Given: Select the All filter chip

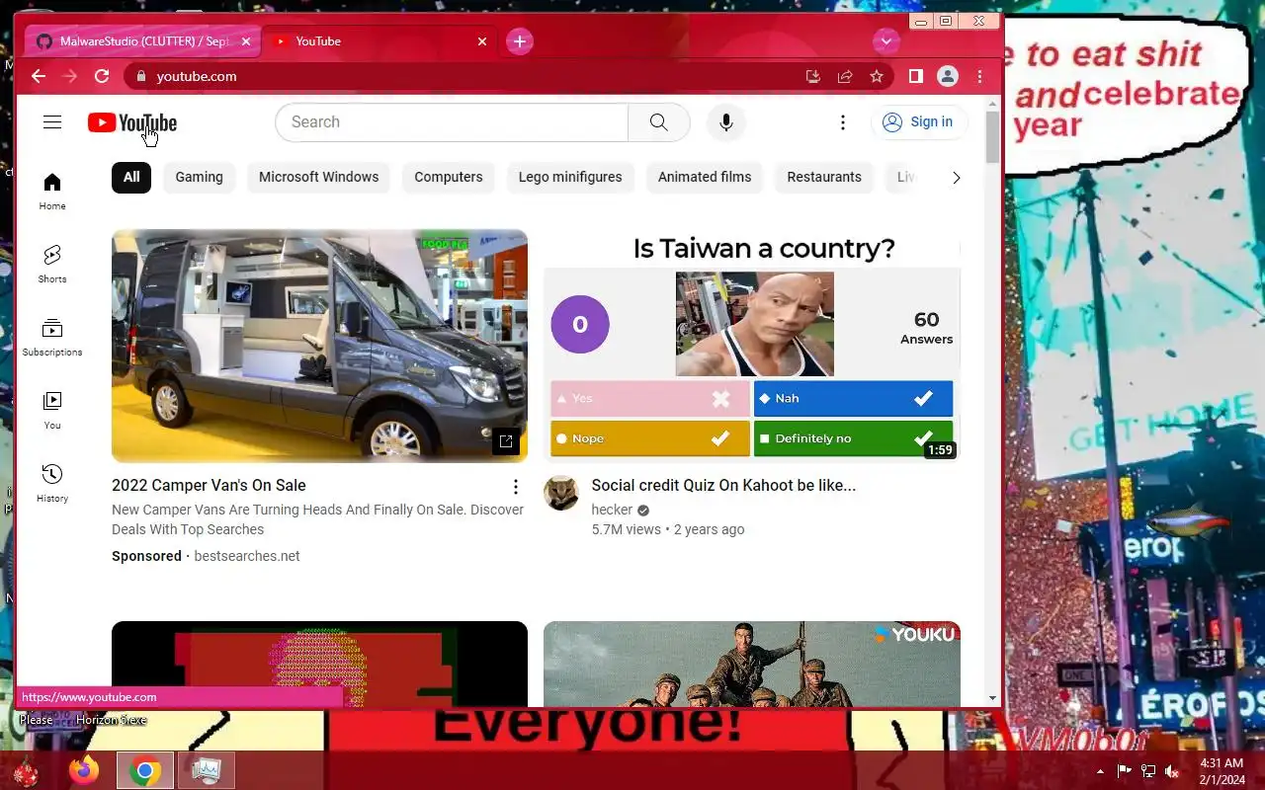Looking at the screenshot, I should pyautogui.click(x=131, y=178).
